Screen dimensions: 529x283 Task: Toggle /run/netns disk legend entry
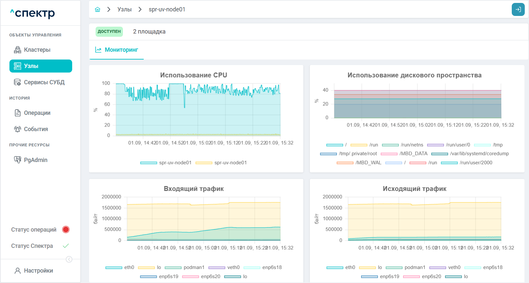click(403, 145)
